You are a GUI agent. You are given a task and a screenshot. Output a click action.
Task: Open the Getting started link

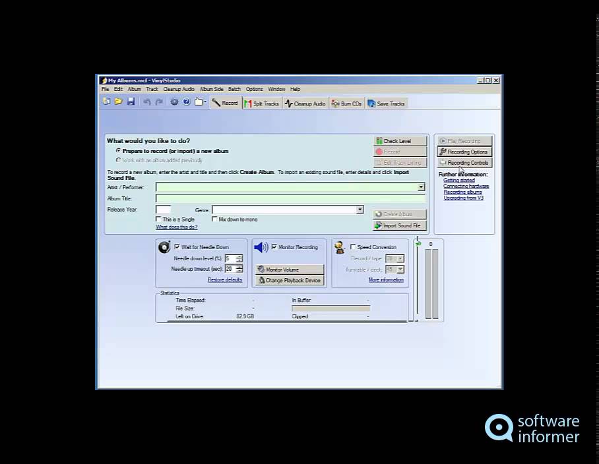458,180
